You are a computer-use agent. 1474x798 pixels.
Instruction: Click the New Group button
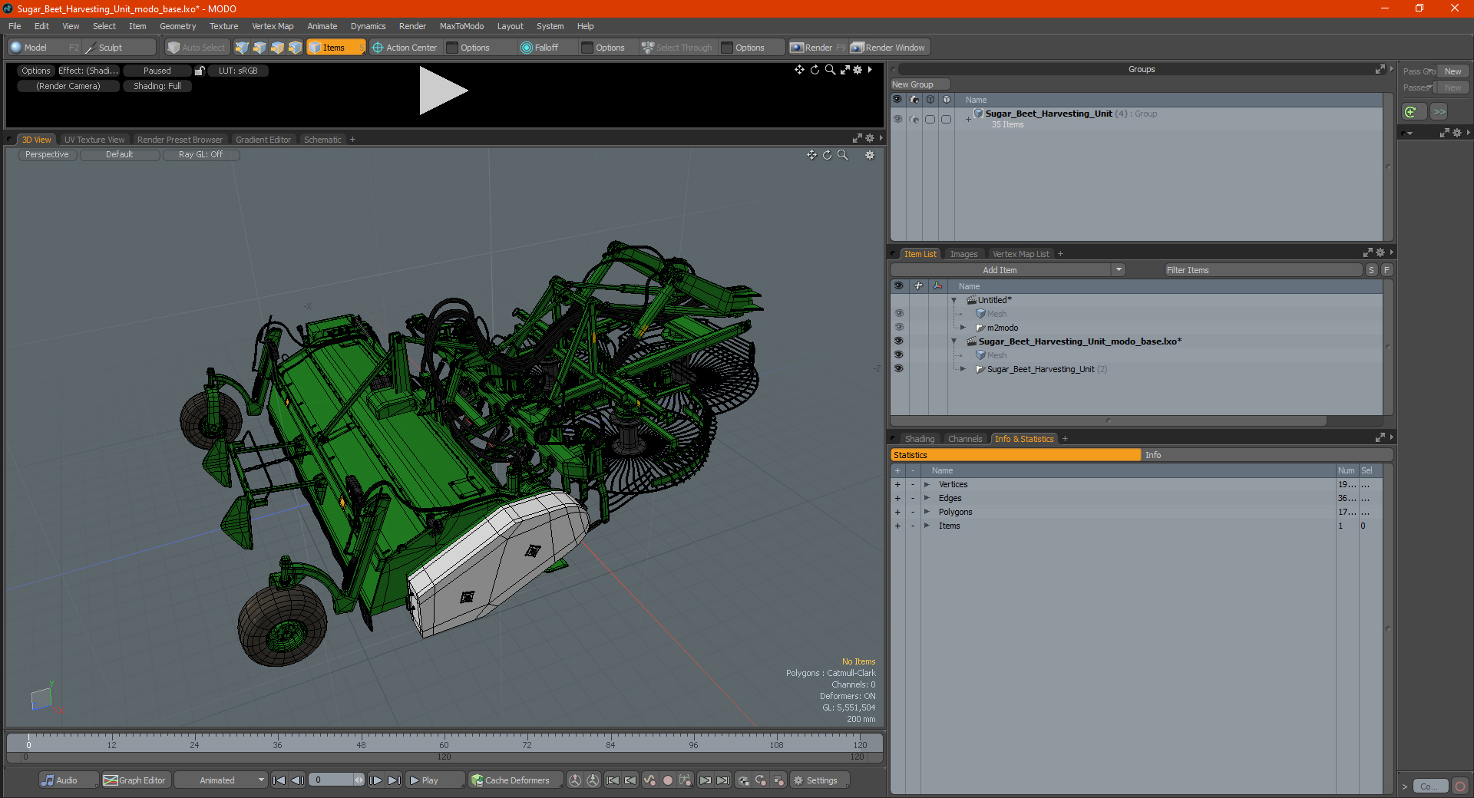(x=920, y=84)
